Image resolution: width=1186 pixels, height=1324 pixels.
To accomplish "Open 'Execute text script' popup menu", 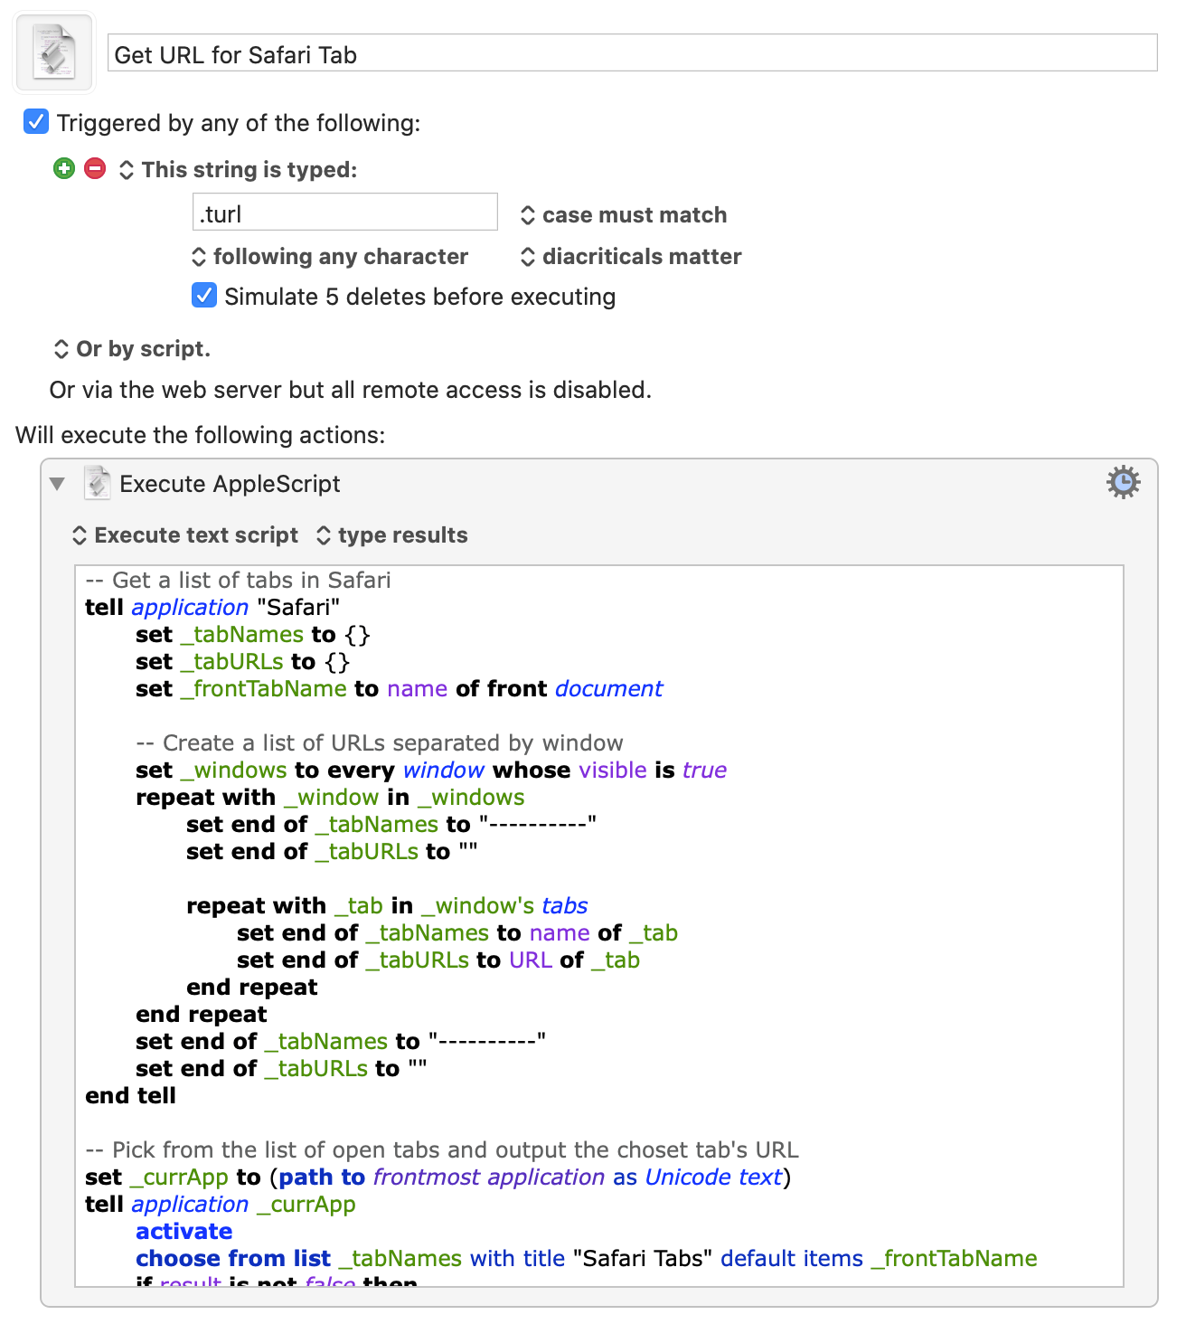I will point(185,535).
